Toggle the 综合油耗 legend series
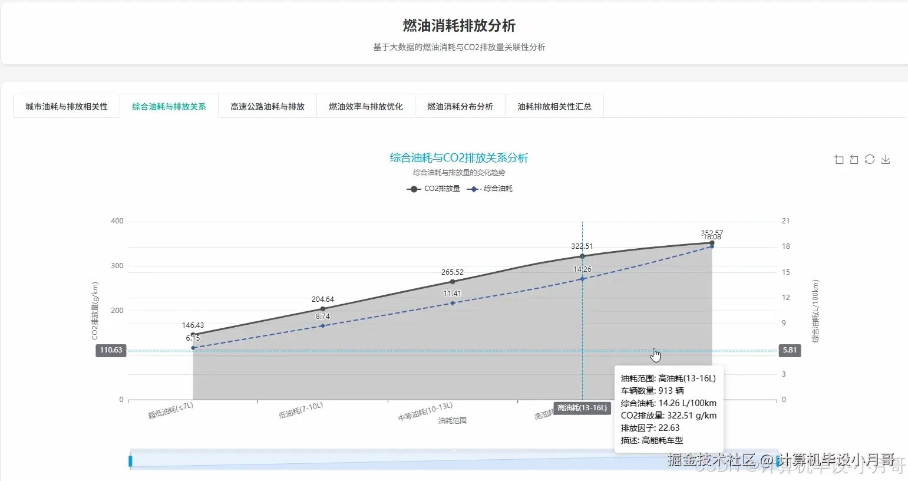908x481 pixels. [x=490, y=189]
